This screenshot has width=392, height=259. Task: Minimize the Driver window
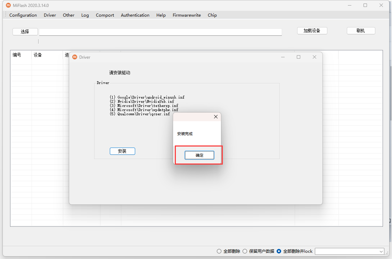(283, 57)
